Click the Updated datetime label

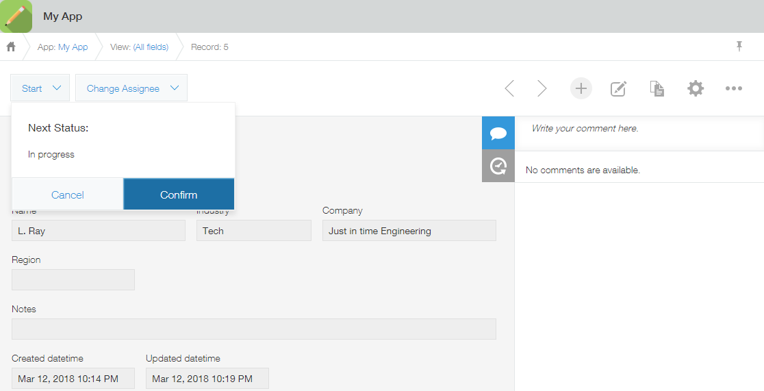point(183,358)
